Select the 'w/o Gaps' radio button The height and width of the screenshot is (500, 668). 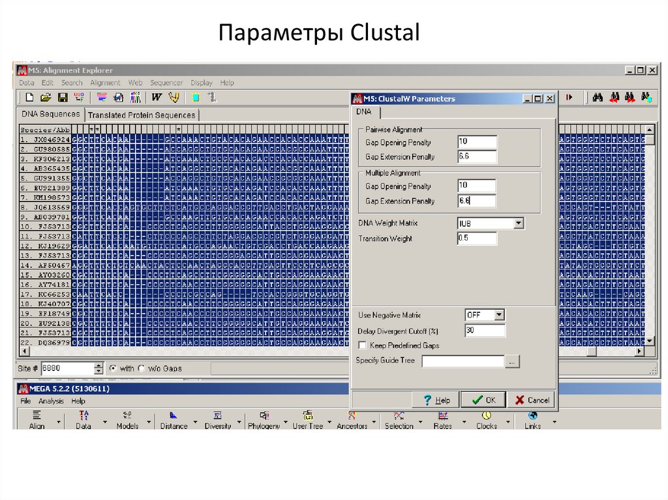coord(142,368)
